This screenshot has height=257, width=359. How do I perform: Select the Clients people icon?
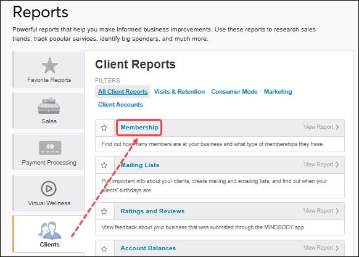pyautogui.click(x=50, y=230)
